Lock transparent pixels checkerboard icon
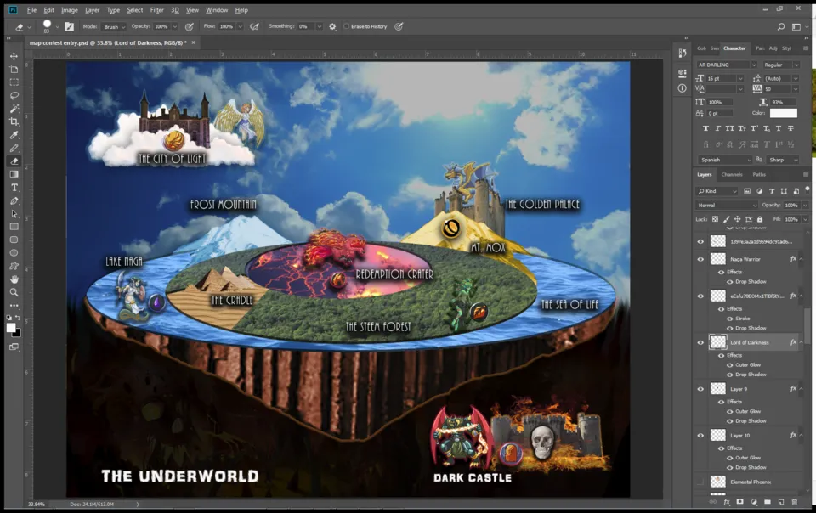 click(715, 219)
